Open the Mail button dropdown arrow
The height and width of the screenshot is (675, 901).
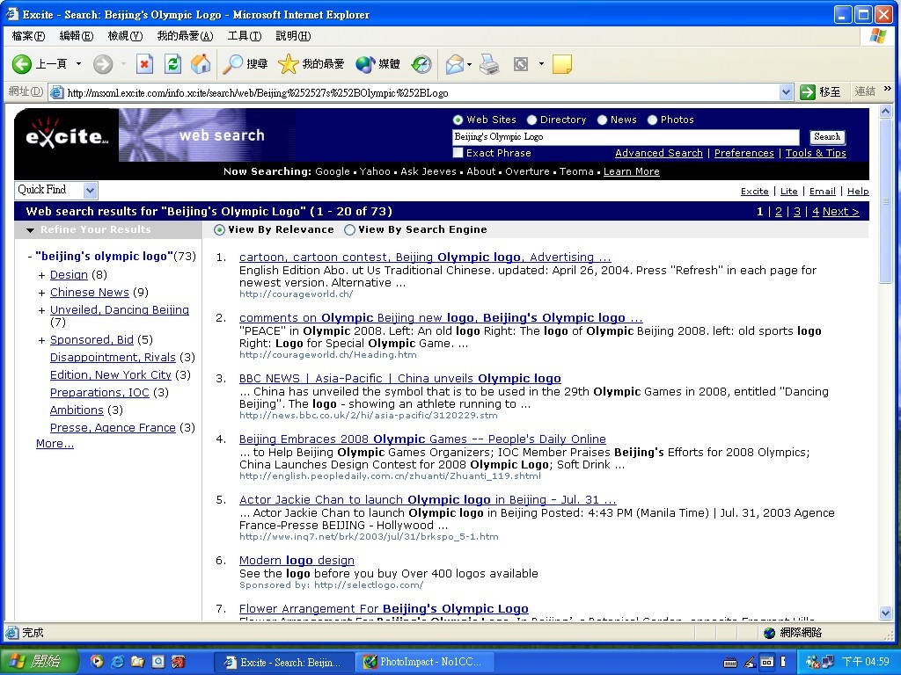[x=470, y=63]
